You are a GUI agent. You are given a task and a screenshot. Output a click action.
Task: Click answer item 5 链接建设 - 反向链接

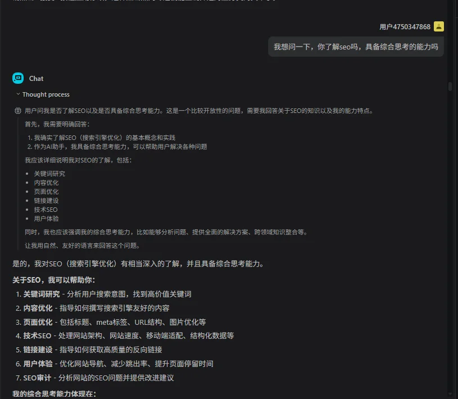(89, 350)
